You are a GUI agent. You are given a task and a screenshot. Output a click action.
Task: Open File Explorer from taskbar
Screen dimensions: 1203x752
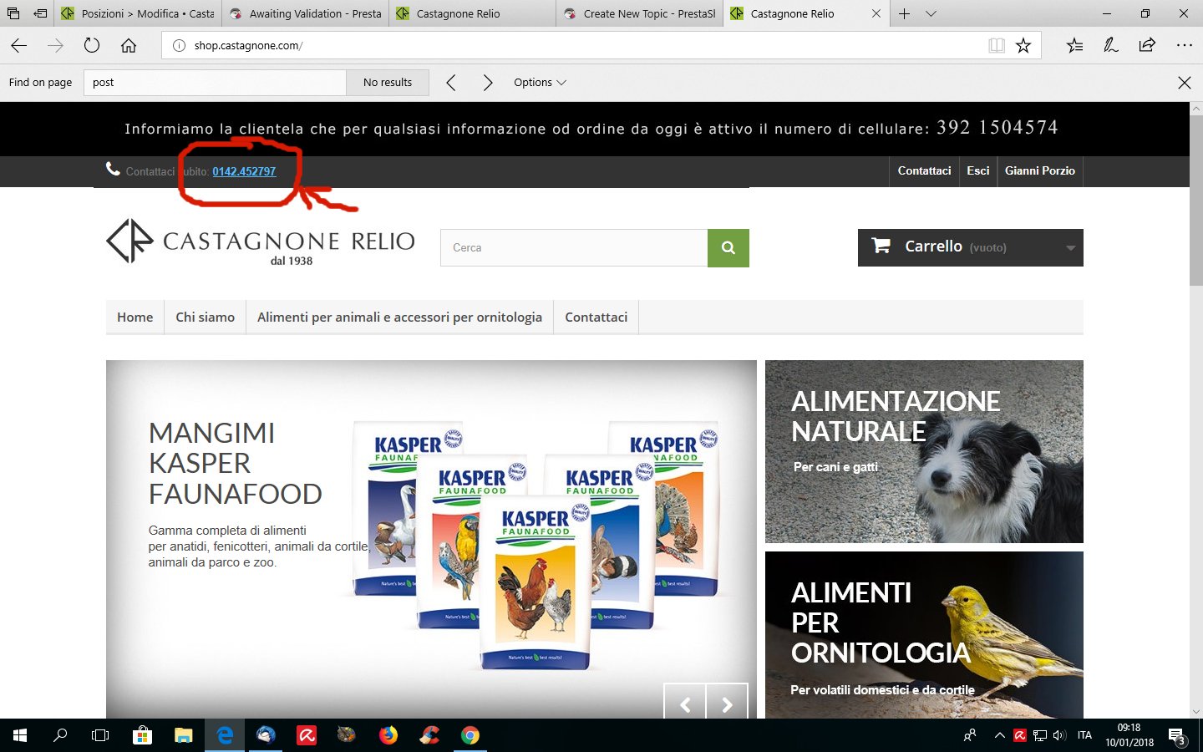(x=183, y=735)
